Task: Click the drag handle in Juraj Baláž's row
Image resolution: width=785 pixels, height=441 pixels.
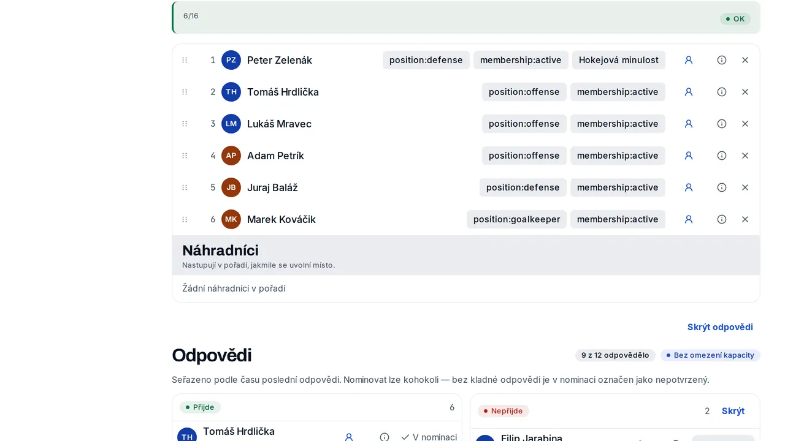Action: point(185,187)
